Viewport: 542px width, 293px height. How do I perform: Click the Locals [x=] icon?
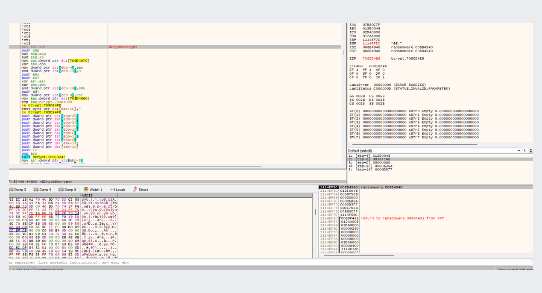(x=112, y=190)
